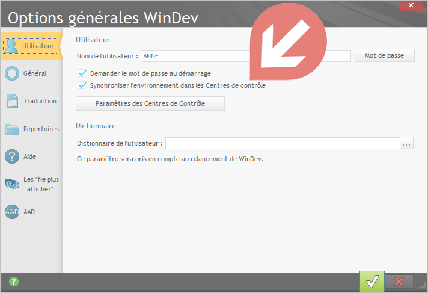Image resolution: width=428 pixels, height=293 pixels.
Task: Select the AAD tab
Action: 32,212
